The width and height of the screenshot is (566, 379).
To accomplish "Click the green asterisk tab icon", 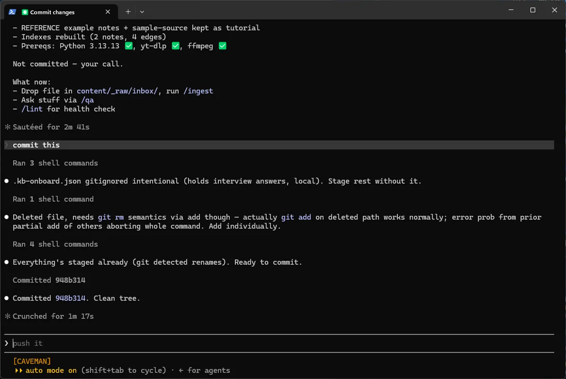I will pyautogui.click(x=25, y=12).
